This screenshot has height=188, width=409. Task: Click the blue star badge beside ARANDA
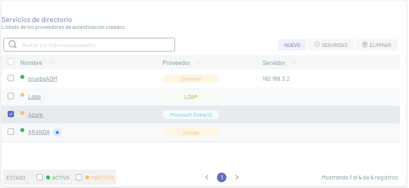tap(57, 133)
